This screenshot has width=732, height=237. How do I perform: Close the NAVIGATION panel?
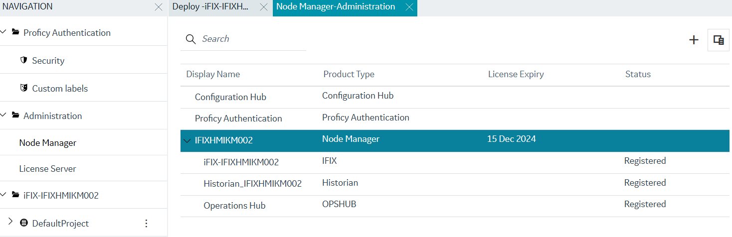(159, 7)
